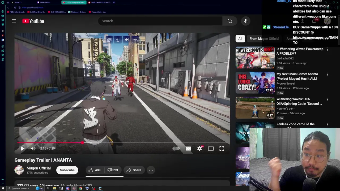The width and height of the screenshot is (340, 191).
Task: Open X (Twitter) in browser sidebar
Action: click(x=3, y=31)
